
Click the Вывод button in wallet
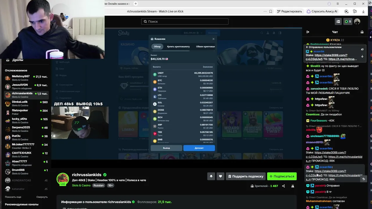tap(166, 148)
